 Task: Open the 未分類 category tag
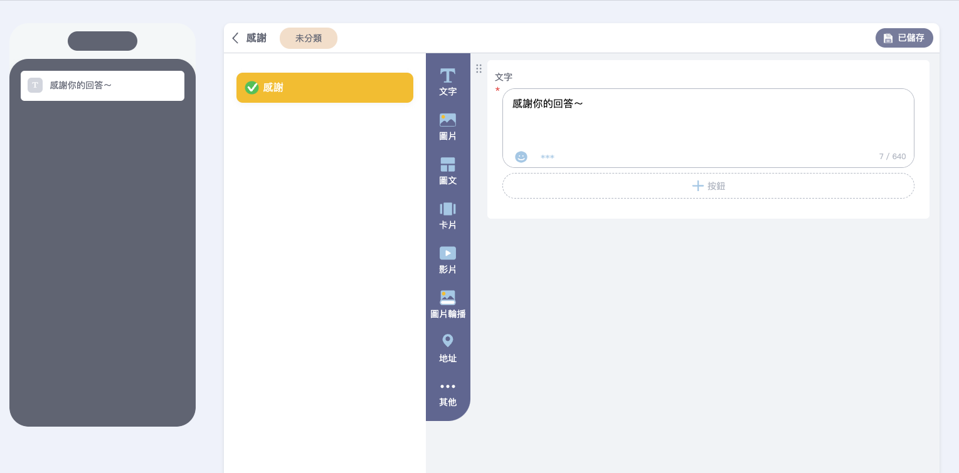(308, 38)
